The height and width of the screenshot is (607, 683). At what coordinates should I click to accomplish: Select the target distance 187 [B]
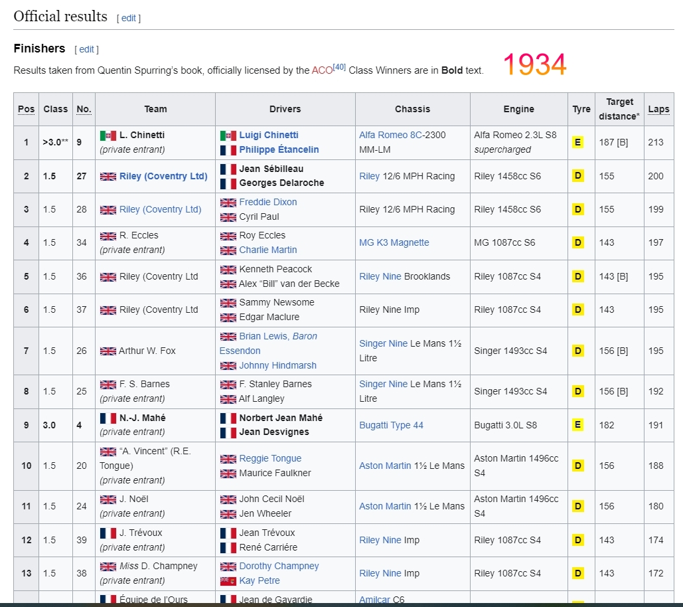(613, 142)
